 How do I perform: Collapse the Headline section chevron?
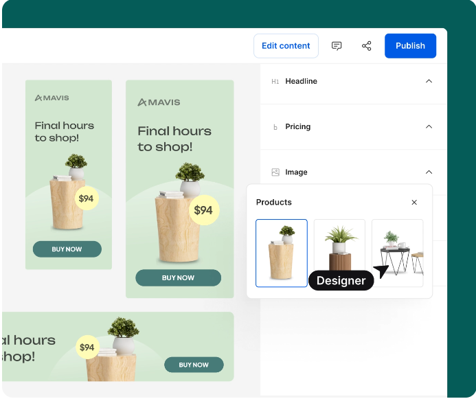click(x=429, y=81)
